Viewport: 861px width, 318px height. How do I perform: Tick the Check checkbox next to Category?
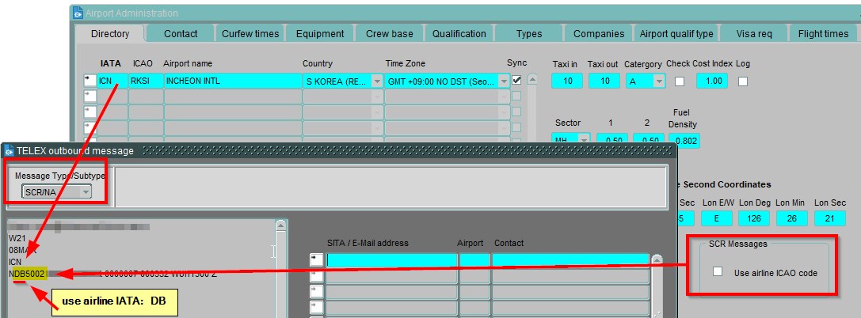point(679,81)
